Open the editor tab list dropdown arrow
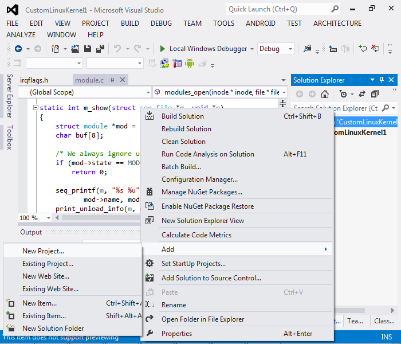Image resolution: width=401 pixels, height=344 pixels. pos(284,80)
